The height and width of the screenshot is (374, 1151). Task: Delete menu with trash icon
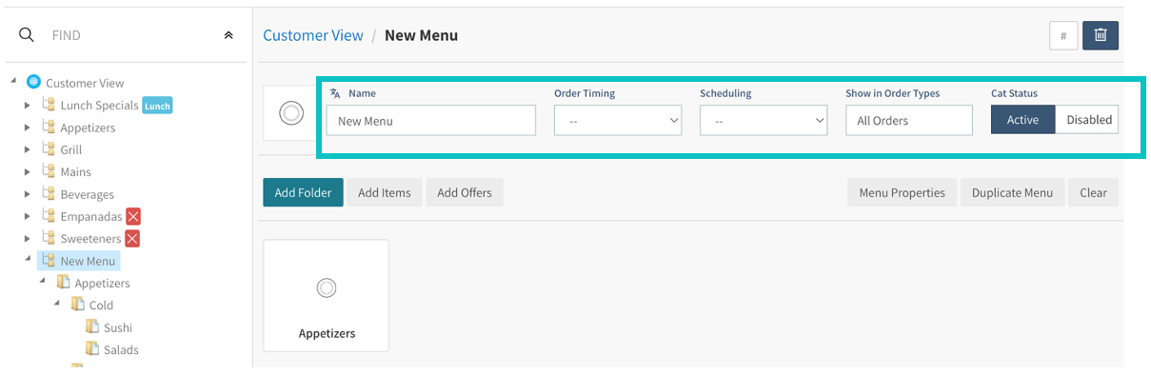click(1101, 35)
